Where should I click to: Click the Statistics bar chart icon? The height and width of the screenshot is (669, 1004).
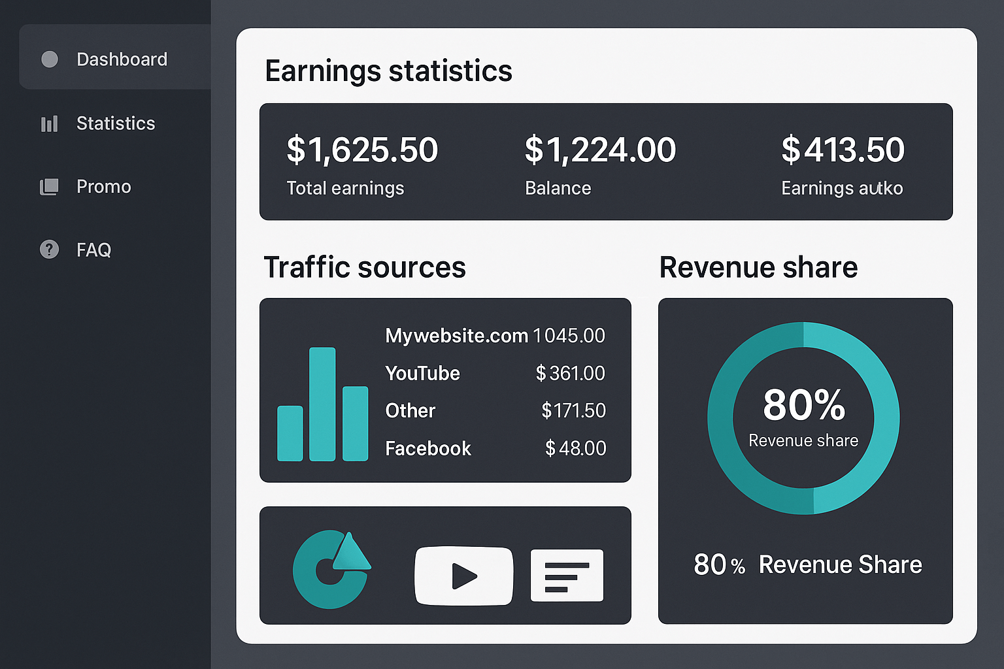50,123
